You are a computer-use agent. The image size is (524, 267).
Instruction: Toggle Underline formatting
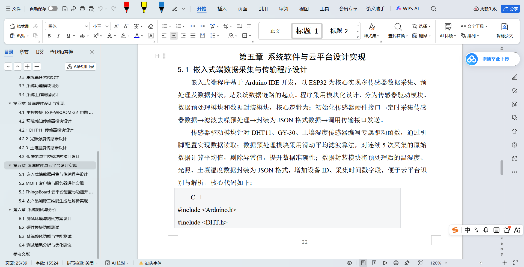pos(68,36)
